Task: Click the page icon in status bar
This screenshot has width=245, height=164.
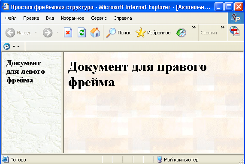Action: 6,159
